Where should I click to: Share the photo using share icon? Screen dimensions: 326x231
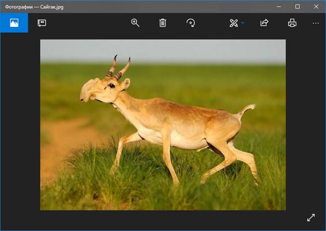click(264, 23)
